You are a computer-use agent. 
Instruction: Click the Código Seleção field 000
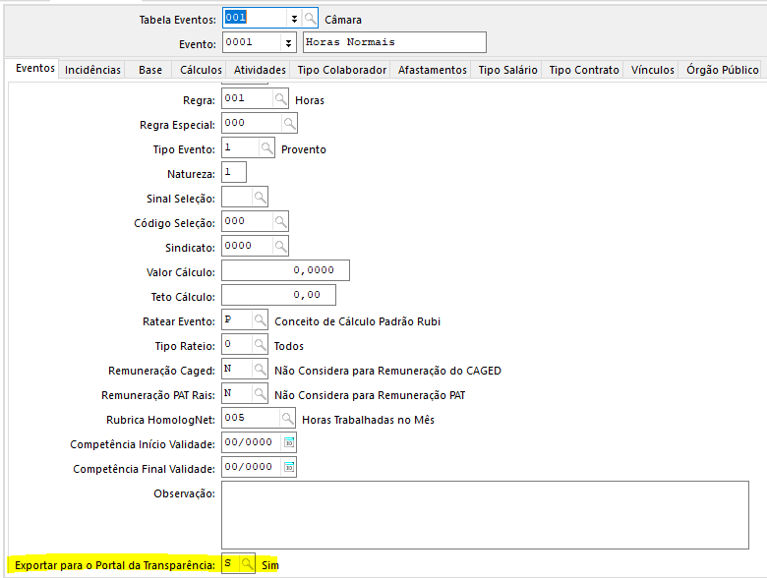[248, 221]
